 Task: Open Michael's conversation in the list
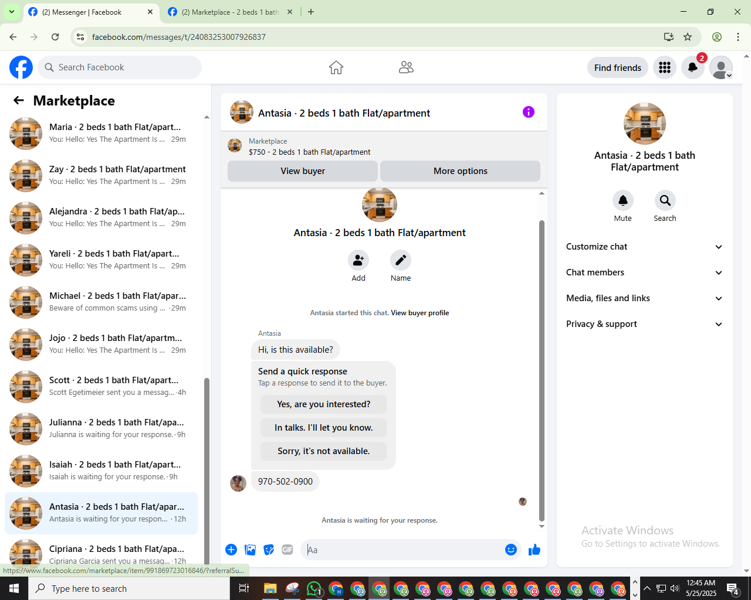(x=101, y=302)
